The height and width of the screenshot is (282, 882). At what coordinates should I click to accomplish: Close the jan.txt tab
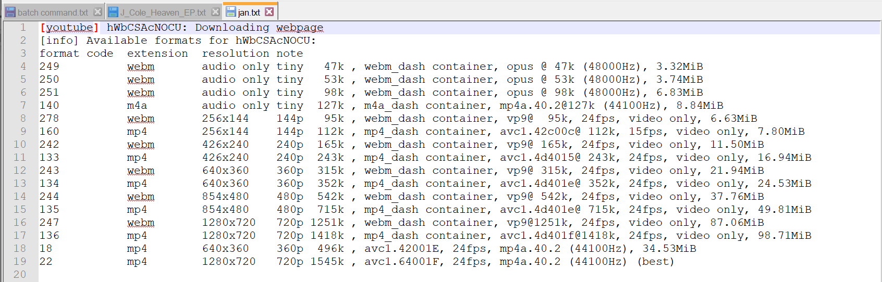269,11
